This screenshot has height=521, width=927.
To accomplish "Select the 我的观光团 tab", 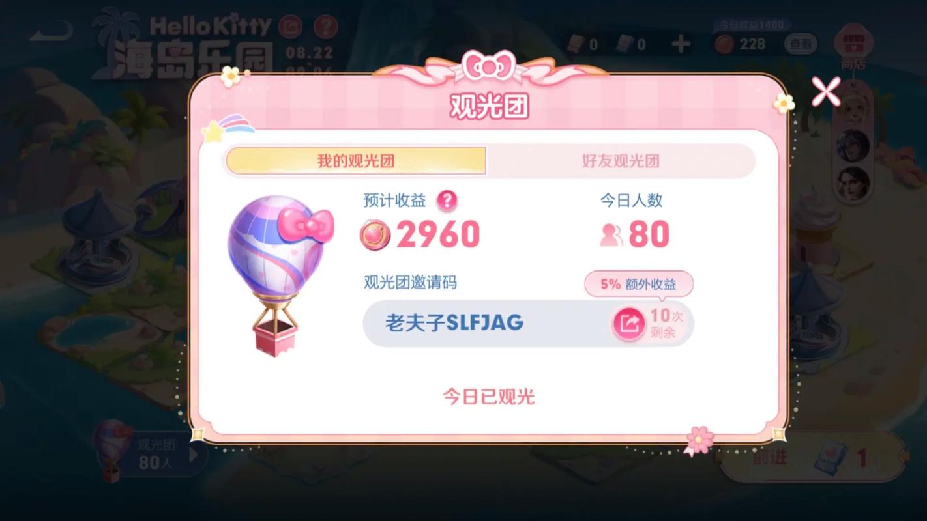I will 356,161.
